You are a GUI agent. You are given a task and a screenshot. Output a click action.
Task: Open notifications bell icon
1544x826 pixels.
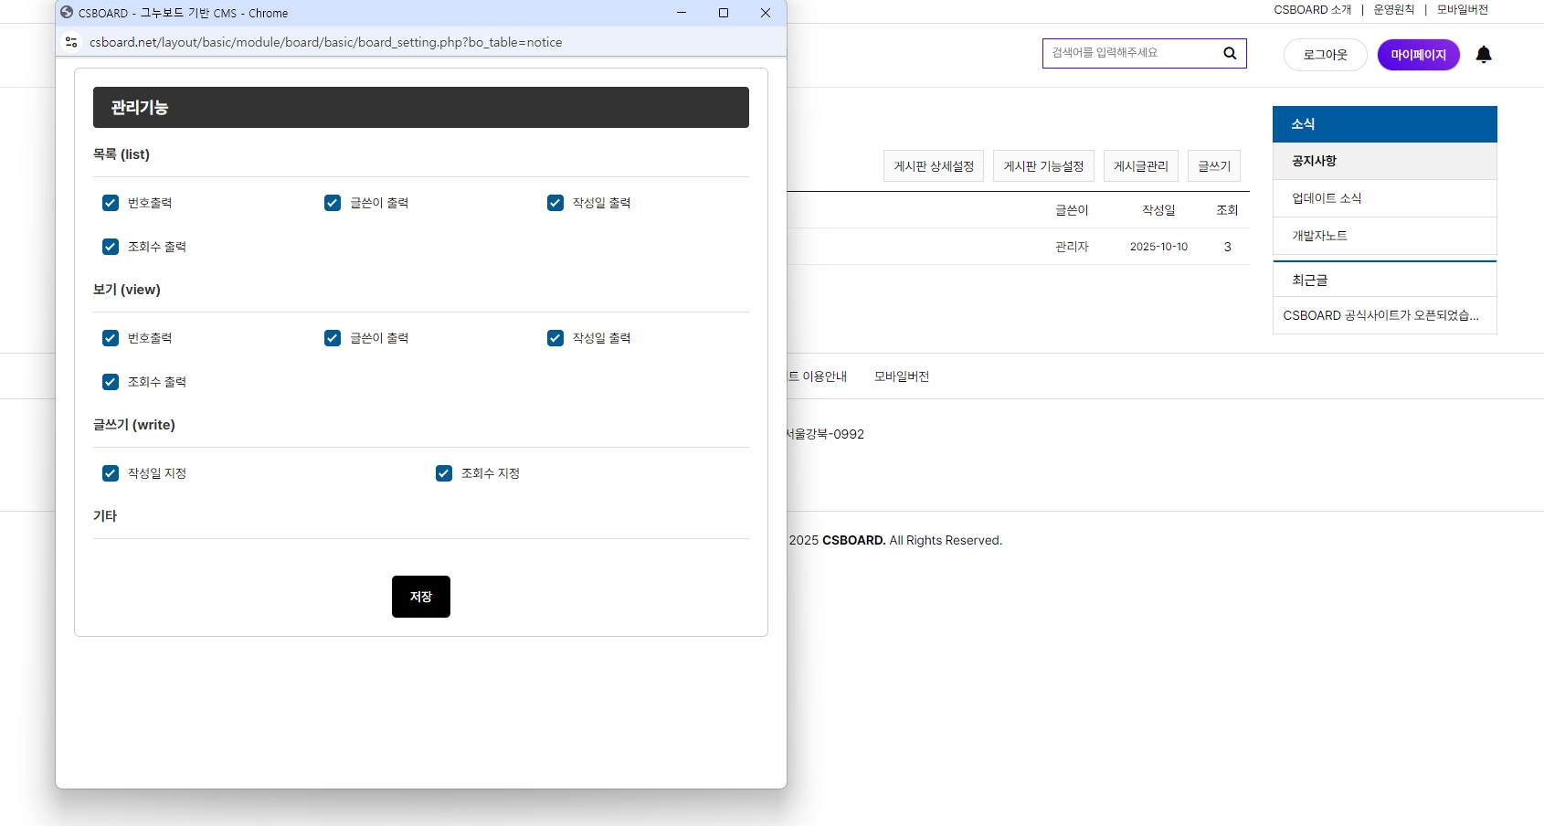point(1484,55)
